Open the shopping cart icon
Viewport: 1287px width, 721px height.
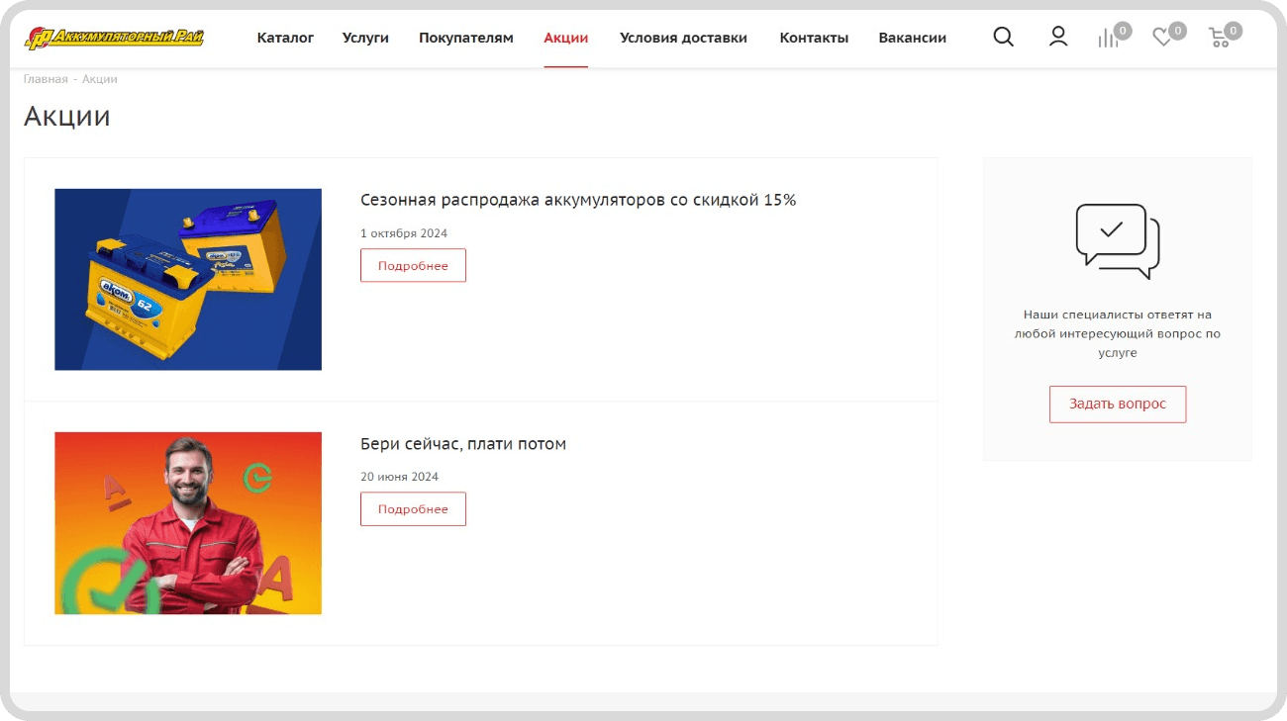(1219, 39)
